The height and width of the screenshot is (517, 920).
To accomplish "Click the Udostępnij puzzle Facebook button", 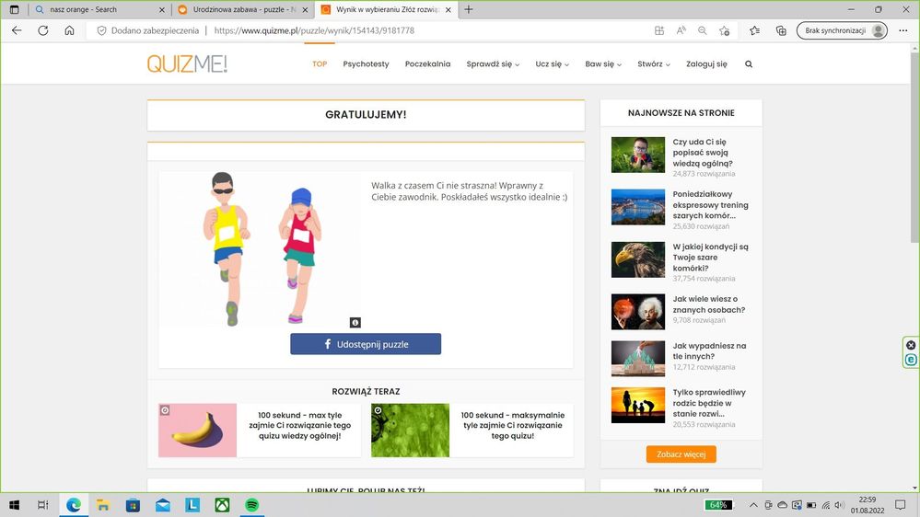I will click(366, 344).
